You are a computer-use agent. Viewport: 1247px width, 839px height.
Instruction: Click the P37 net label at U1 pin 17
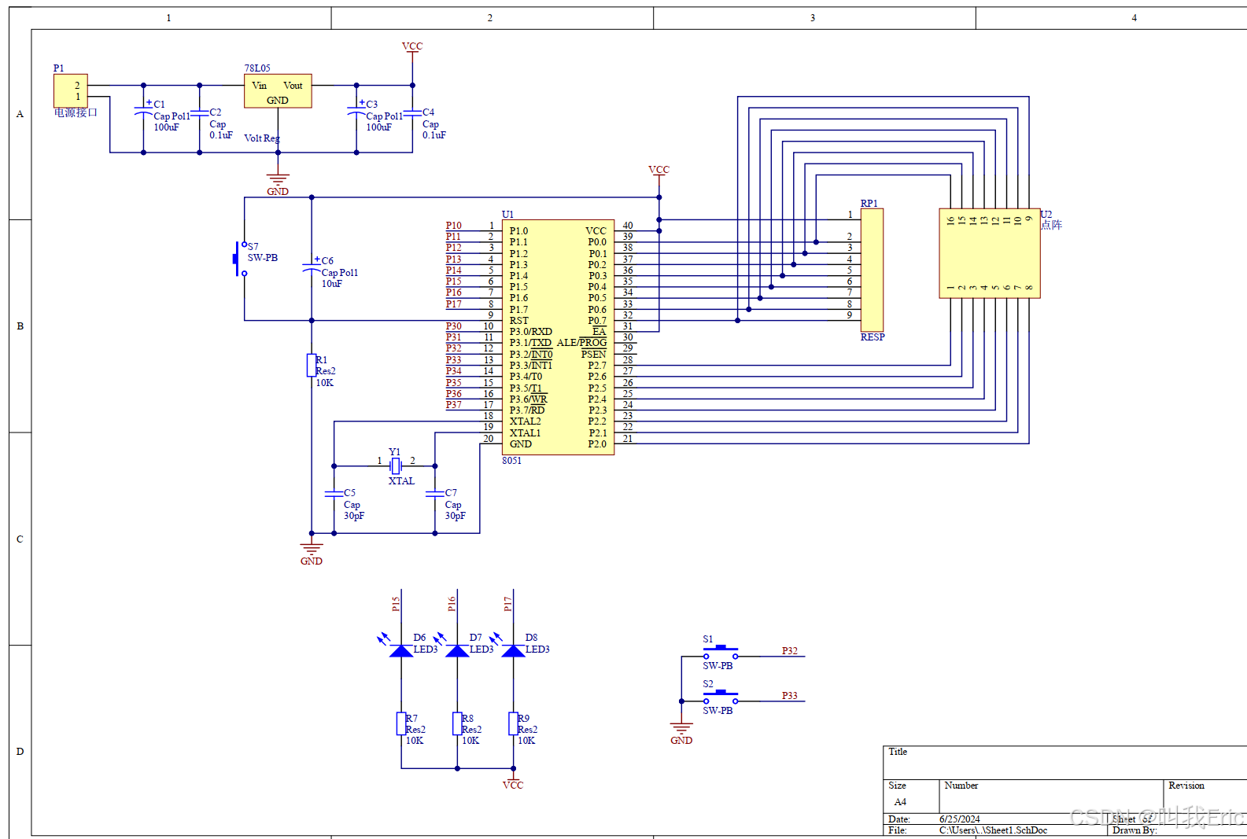click(454, 405)
